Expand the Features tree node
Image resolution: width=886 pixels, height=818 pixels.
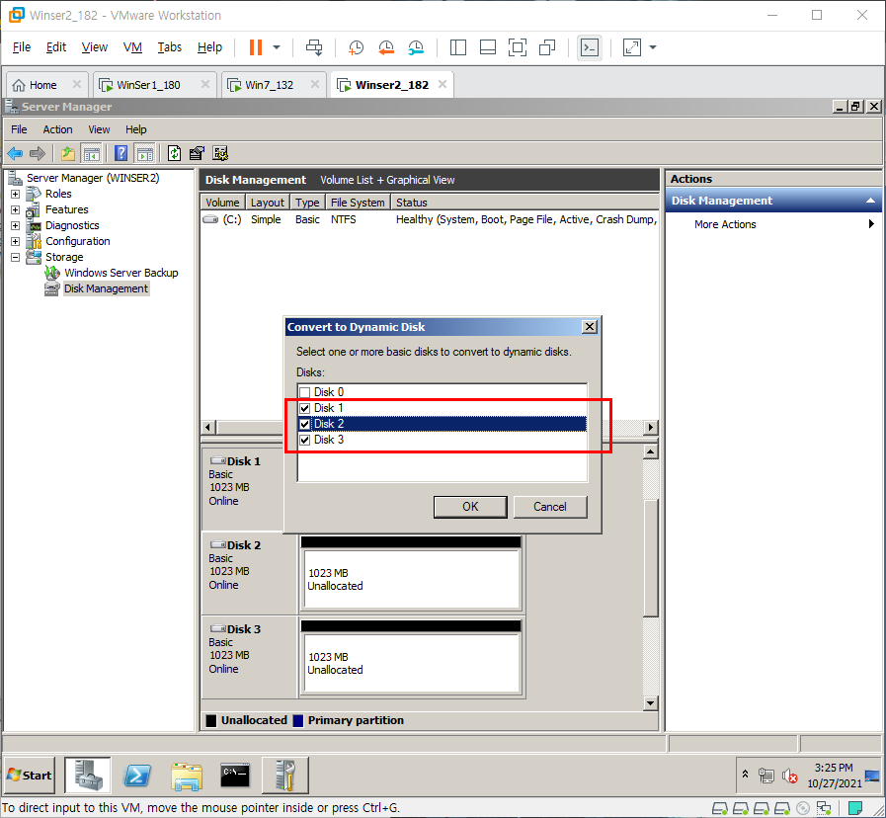(x=15, y=209)
